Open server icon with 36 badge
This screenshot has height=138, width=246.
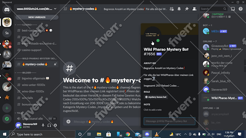pos(7,76)
